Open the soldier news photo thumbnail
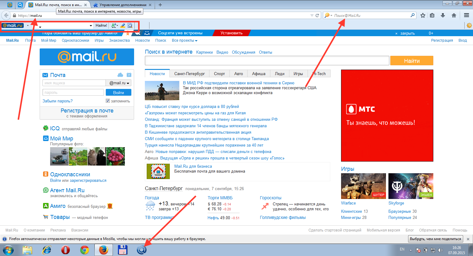The image size is (473, 256). tap(162, 90)
